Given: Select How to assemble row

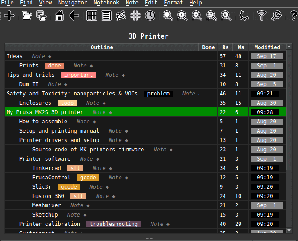Looking at the screenshot, I should 145,121.
